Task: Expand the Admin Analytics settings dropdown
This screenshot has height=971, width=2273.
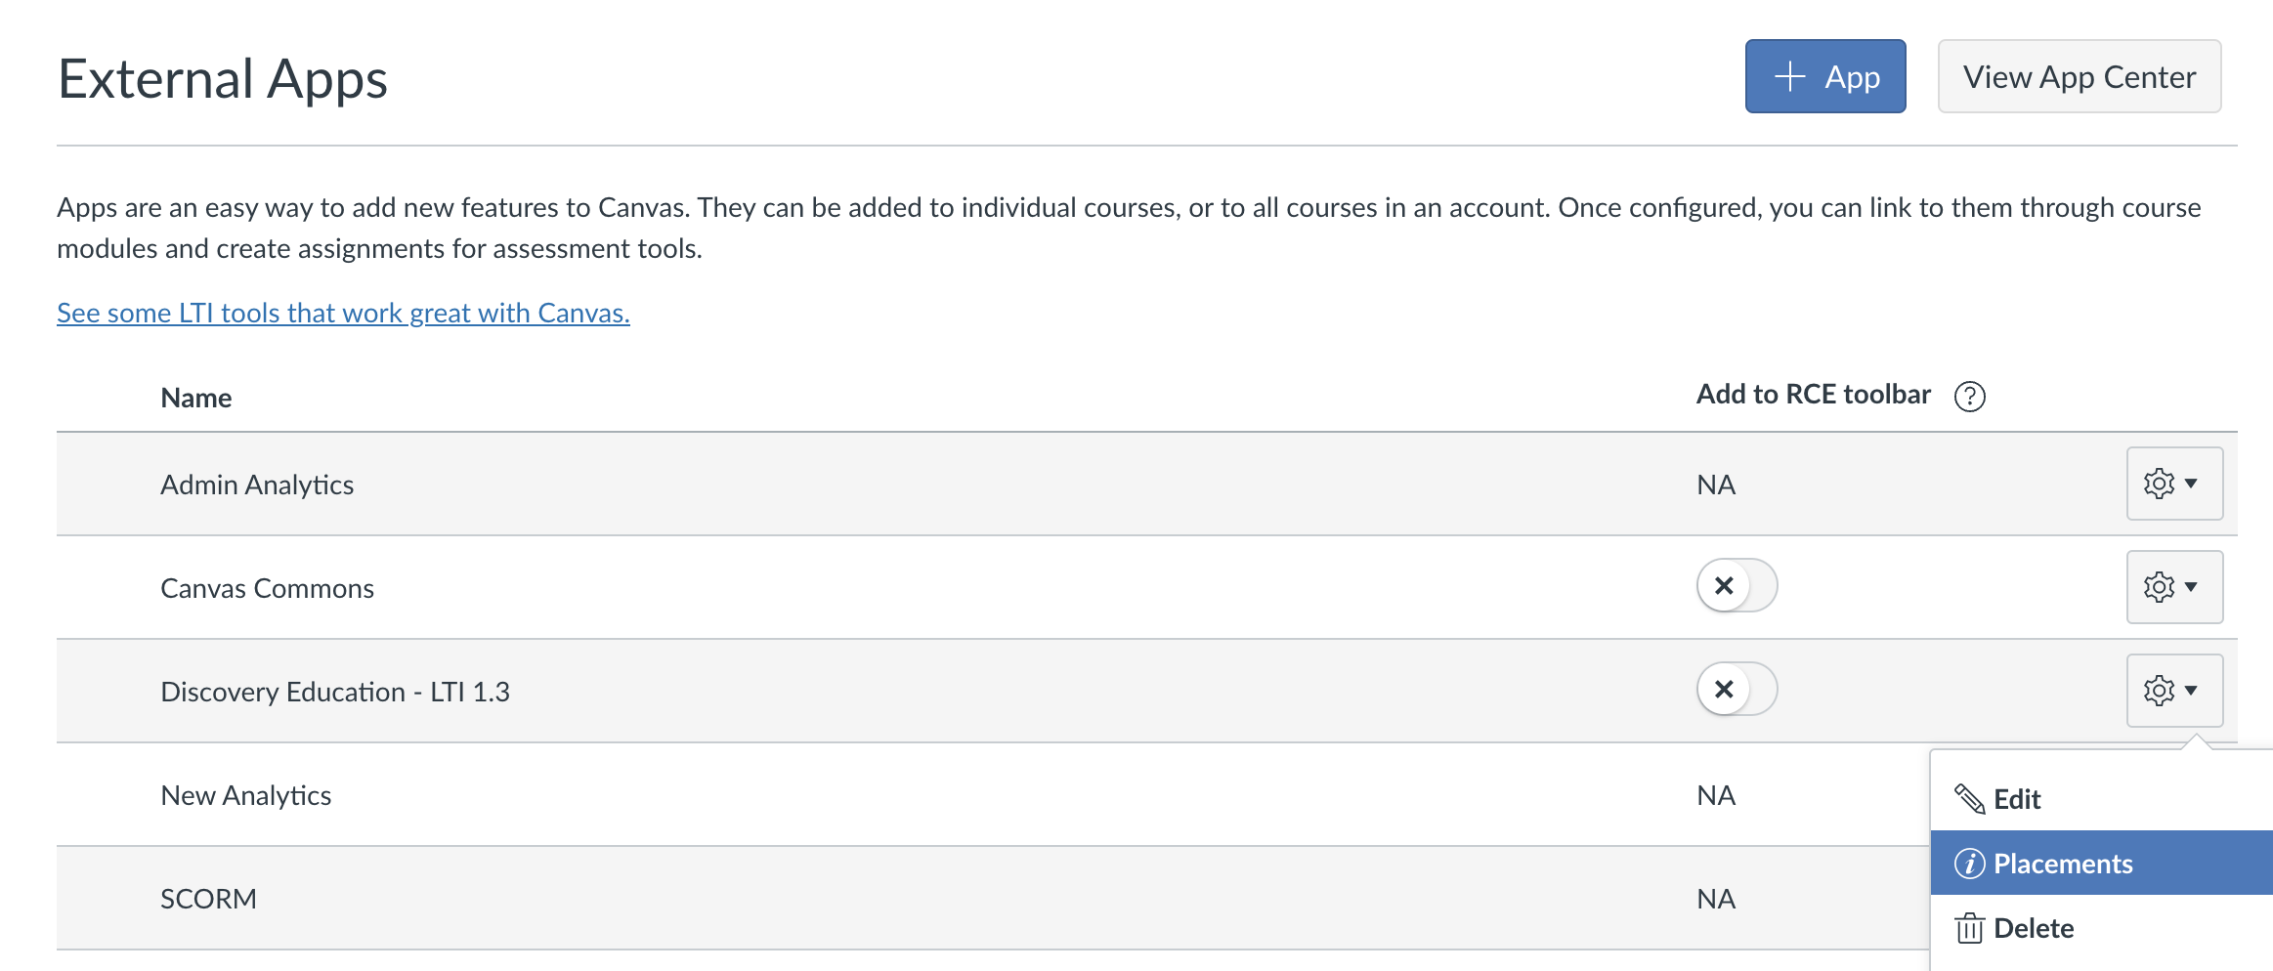Action: pos(2173,483)
